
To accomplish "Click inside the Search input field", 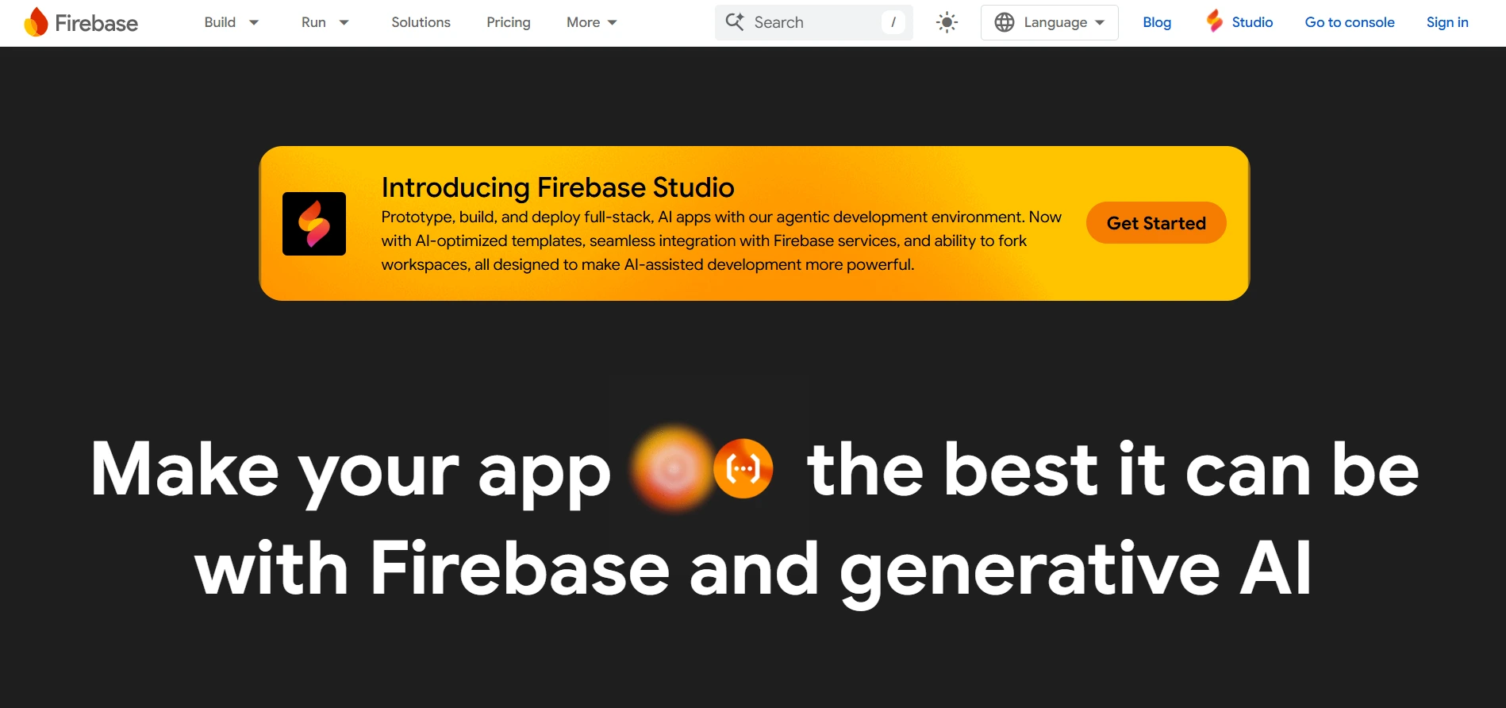I will coord(813,22).
